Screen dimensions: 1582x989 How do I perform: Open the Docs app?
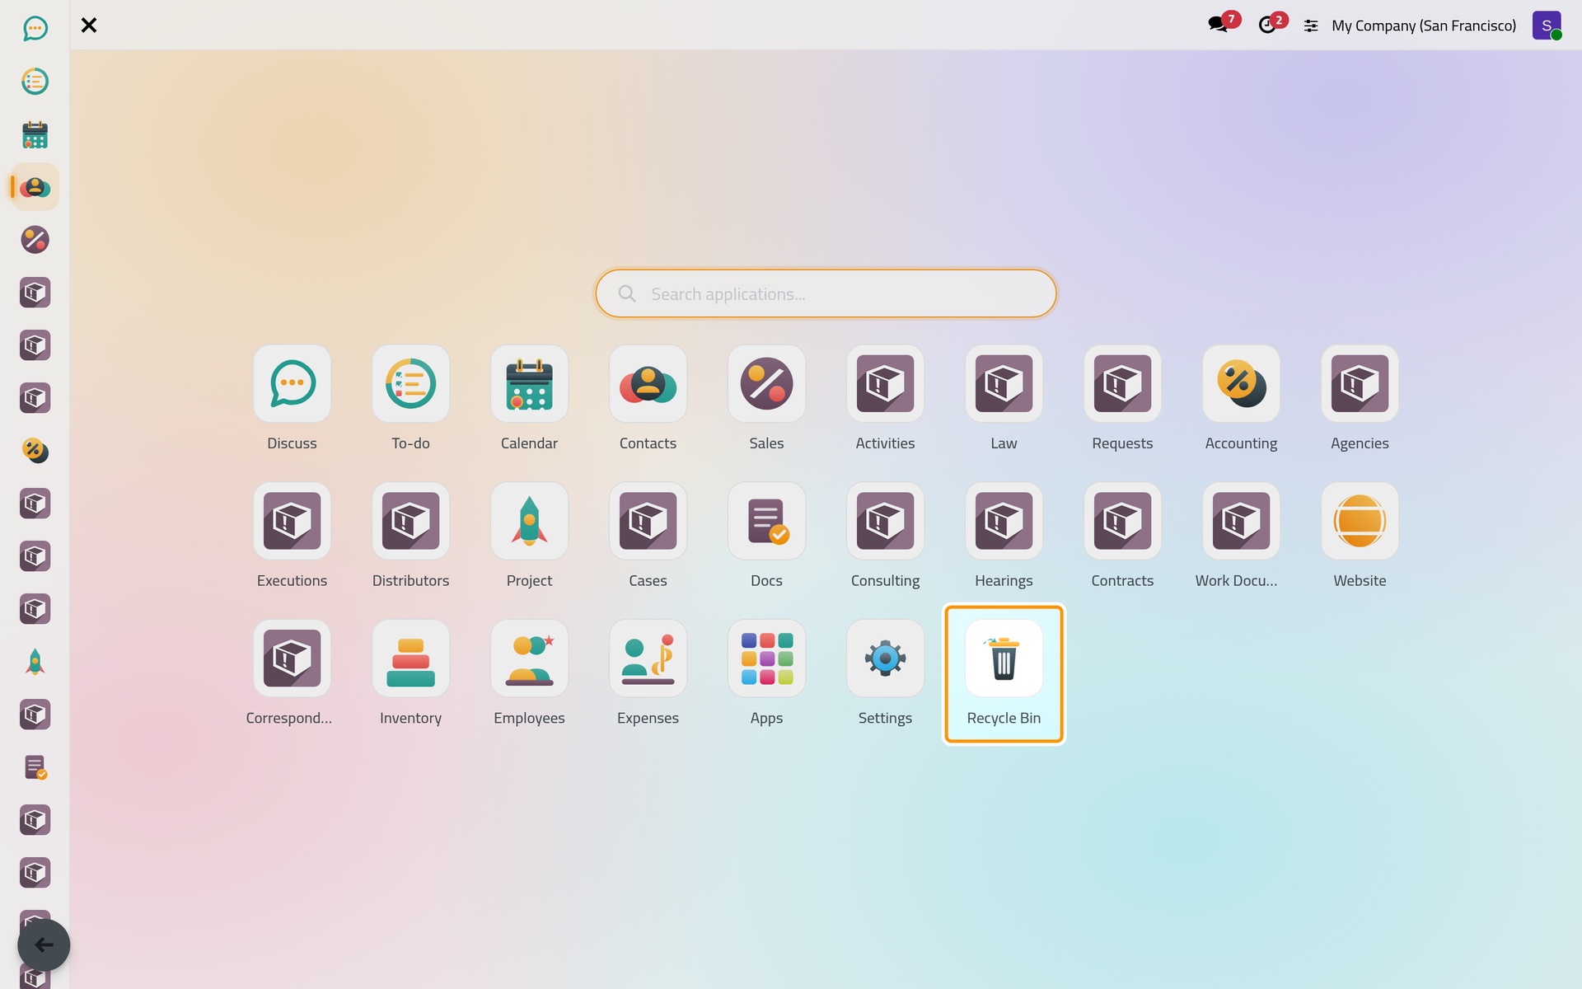tap(766, 522)
